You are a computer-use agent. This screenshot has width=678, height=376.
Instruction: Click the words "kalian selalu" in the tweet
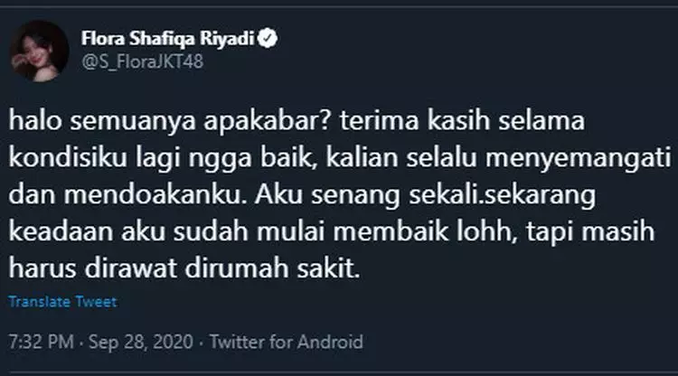click(401, 158)
